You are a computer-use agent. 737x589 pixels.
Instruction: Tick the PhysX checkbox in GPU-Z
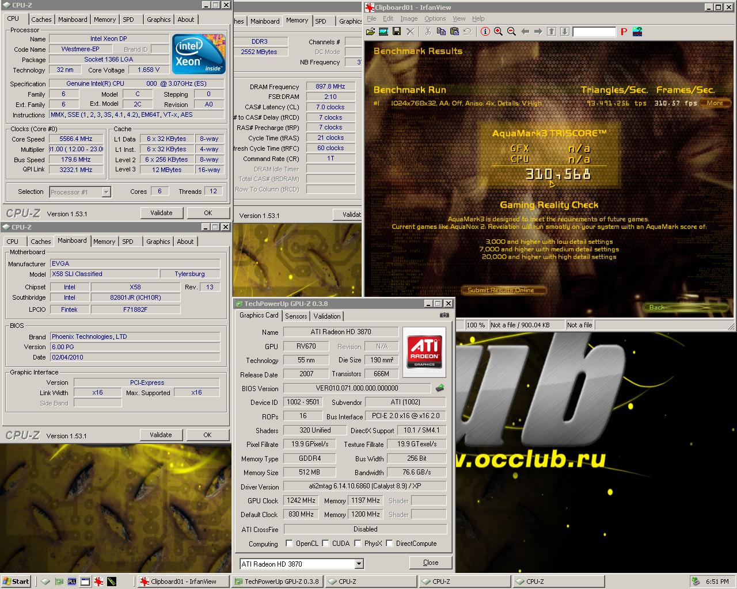tap(358, 544)
